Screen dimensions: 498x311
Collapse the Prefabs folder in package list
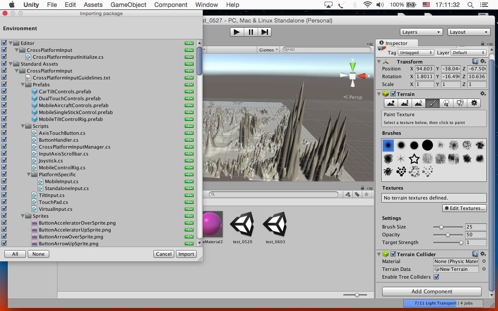[x=23, y=85]
